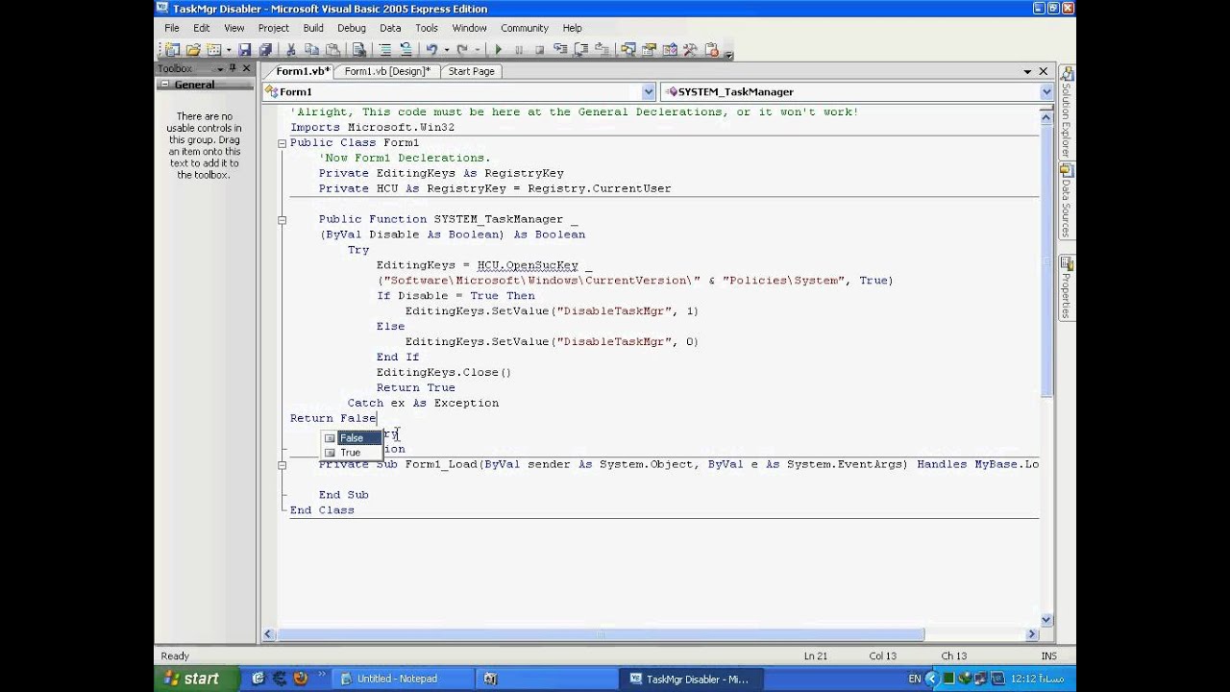Viewport: 1230px width, 692px height.
Task: Collapse the General toolbox group
Action: click(164, 85)
